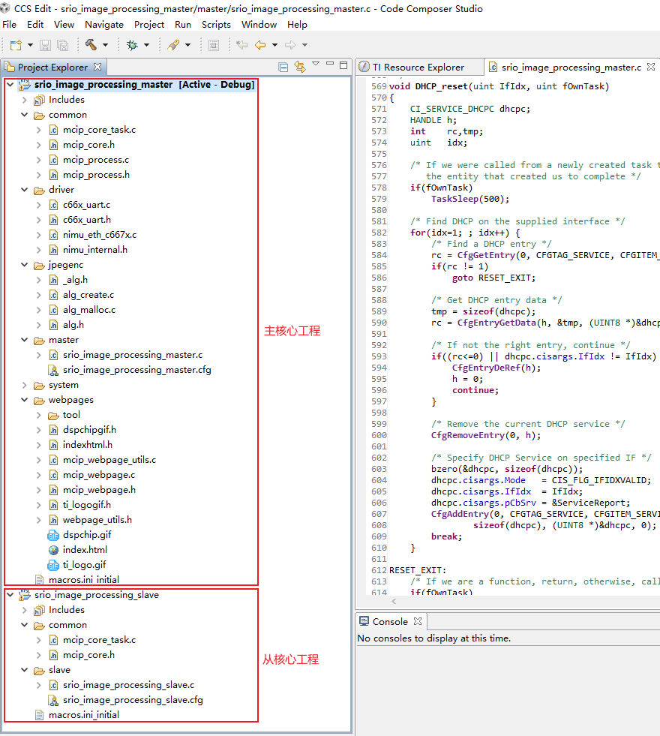Screen dimensions: 660x736
Task: Select ti_logo.gif image file icon
Action: point(53,565)
